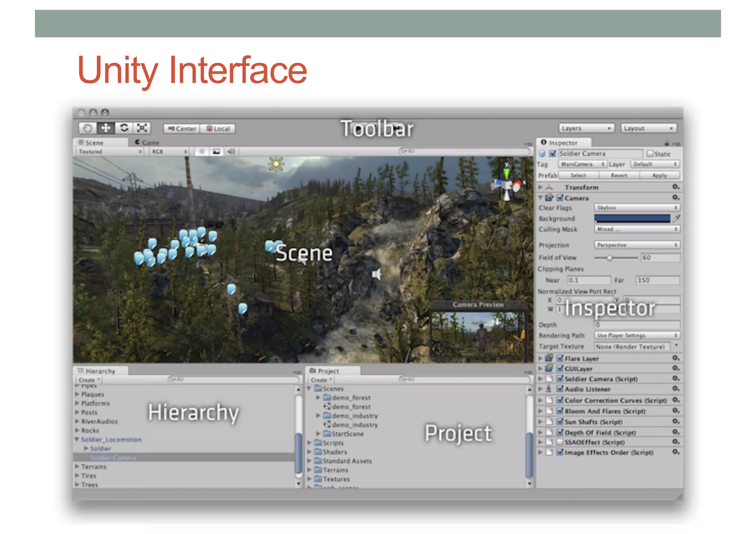Click the Field of View slider
Viewport: 756px width, 534px height.
coord(616,258)
